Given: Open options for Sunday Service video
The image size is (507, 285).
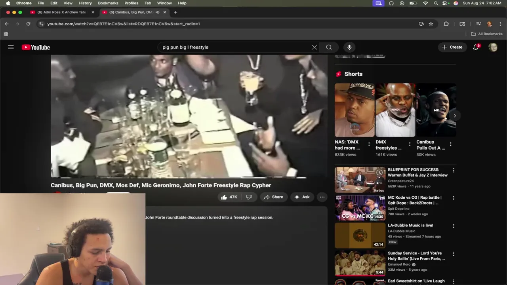Looking at the screenshot, I should (x=454, y=254).
